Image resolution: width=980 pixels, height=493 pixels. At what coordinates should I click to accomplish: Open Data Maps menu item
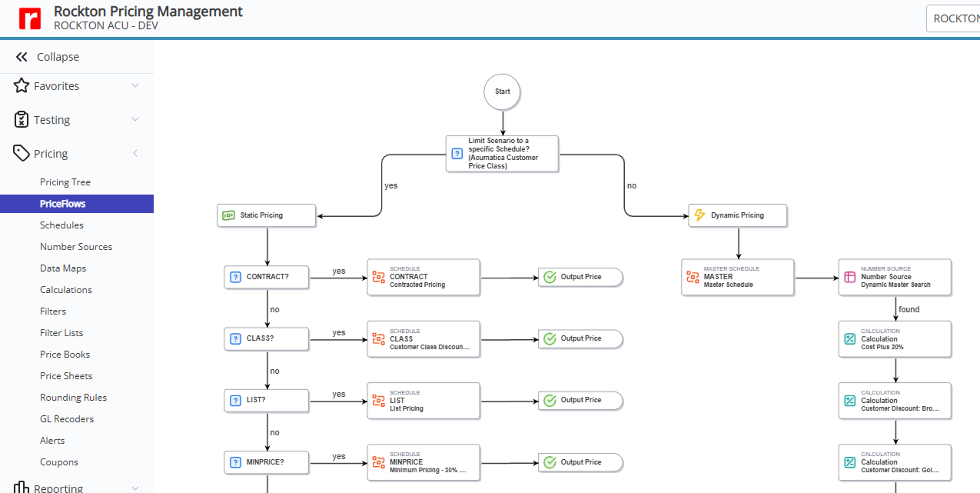pos(63,268)
